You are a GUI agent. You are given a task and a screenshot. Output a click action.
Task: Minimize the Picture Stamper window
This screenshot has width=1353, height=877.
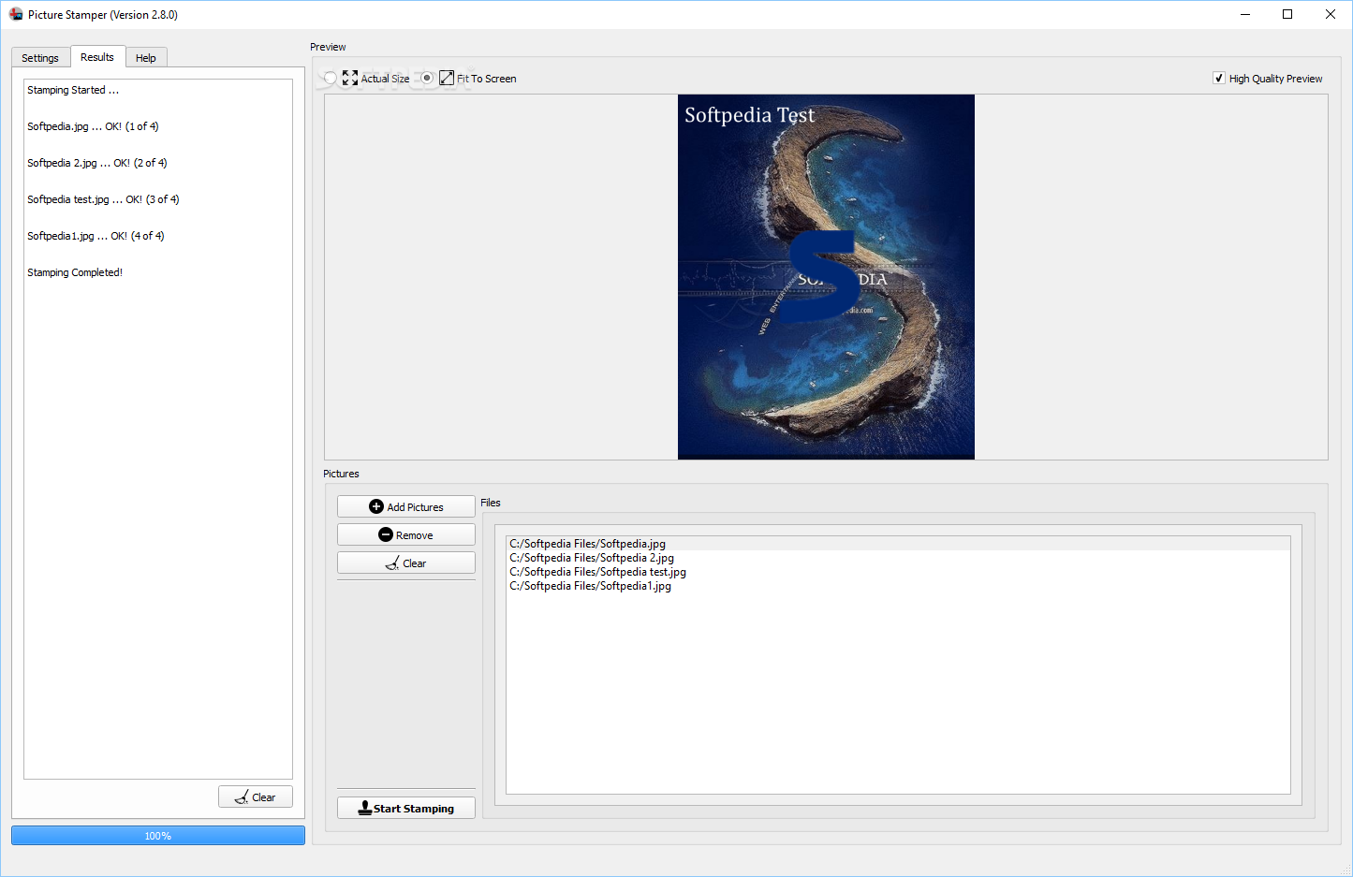[1245, 14]
